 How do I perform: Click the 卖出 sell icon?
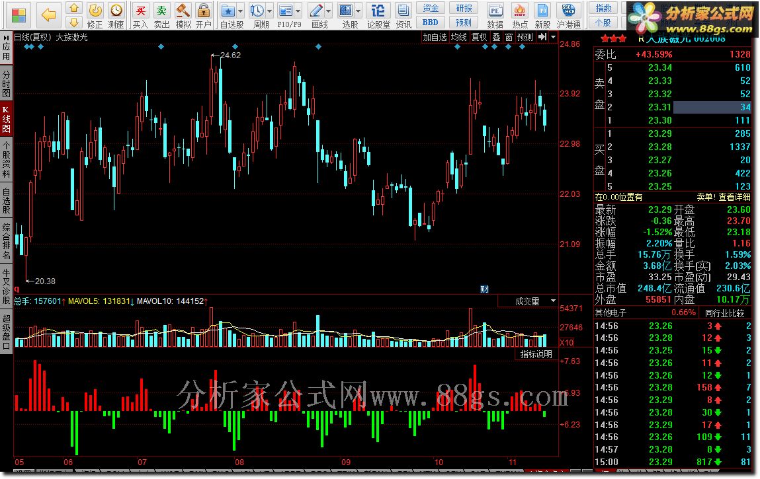coord(161,15)
